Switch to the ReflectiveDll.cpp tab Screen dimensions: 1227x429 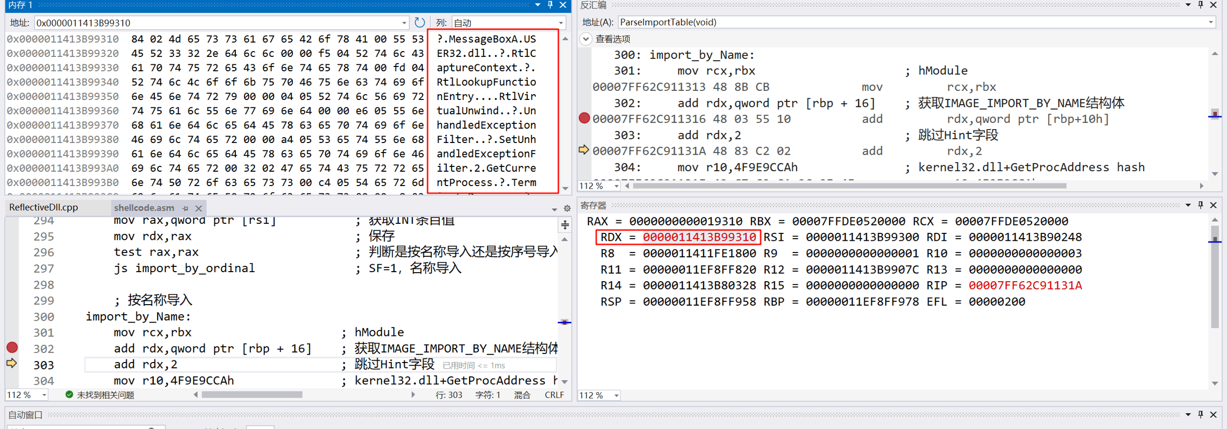[x=44, y=208]
